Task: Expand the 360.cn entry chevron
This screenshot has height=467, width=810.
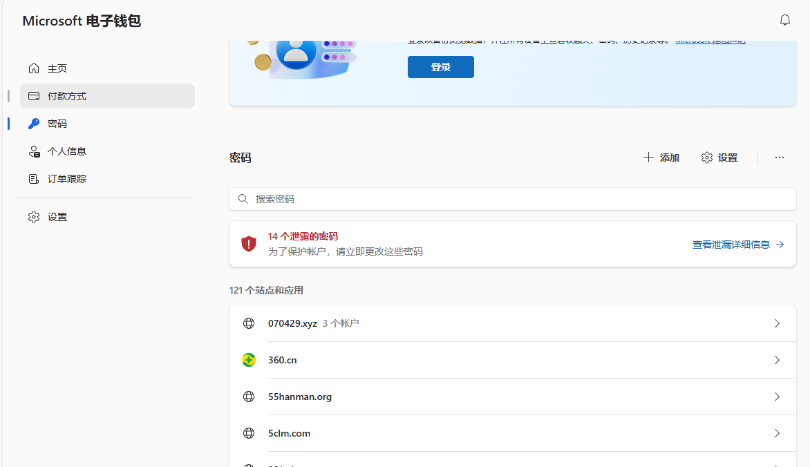Action: 777,360
